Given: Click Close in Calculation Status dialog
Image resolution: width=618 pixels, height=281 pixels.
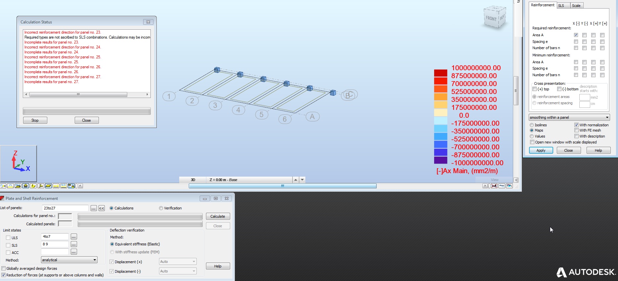Looking at the screenshot, I should click(x=87, y=120).
